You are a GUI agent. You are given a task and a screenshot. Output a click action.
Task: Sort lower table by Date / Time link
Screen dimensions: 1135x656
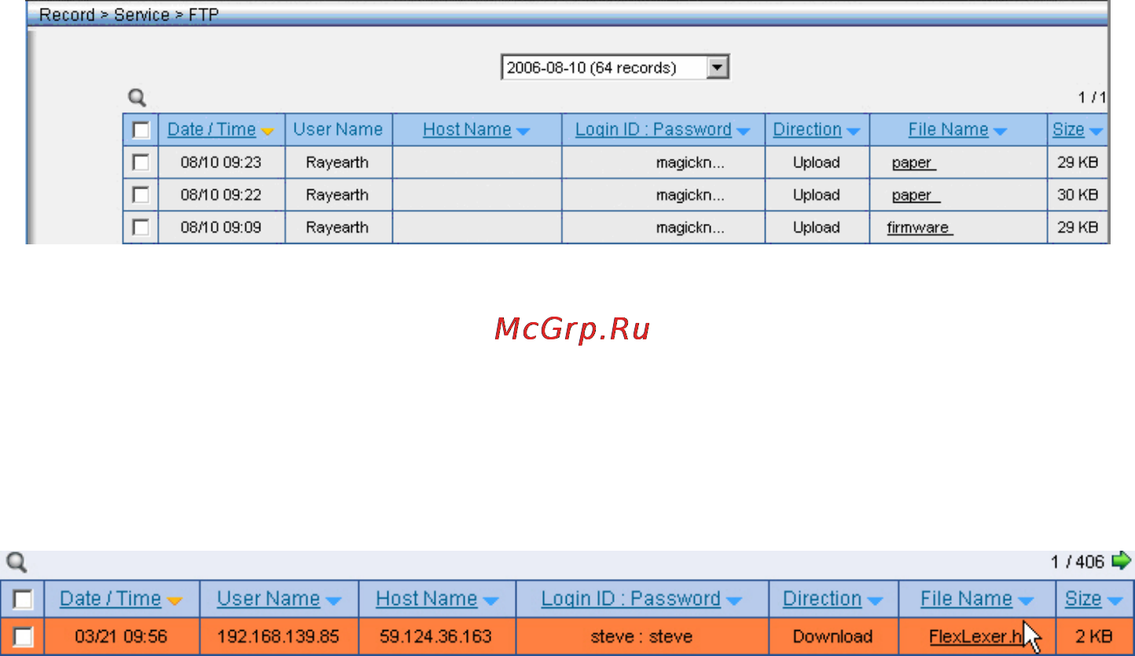(110, 599)
